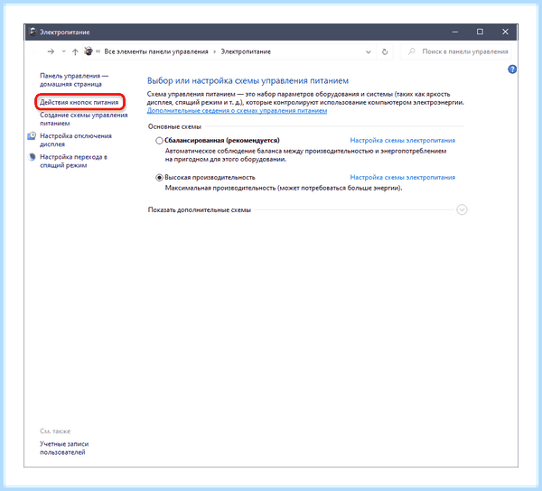Click the search box Поиск в панели управления
Image resolution: width=542 pixels, height=491 pixels.
click(x=455, y=51)
